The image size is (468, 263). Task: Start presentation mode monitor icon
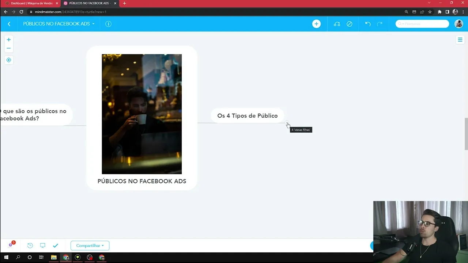click(x=43, y=245)
